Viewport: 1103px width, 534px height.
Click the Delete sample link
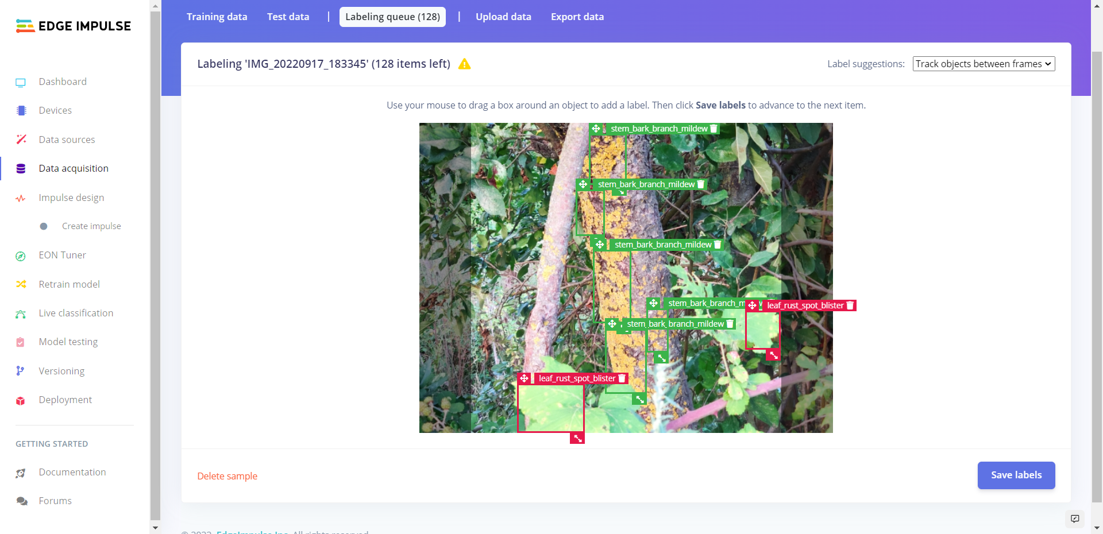pyautogui.click(x=227, y=476)
